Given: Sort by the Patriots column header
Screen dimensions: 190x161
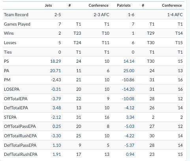Looking at the screenshot, I should tap(124, 6).
